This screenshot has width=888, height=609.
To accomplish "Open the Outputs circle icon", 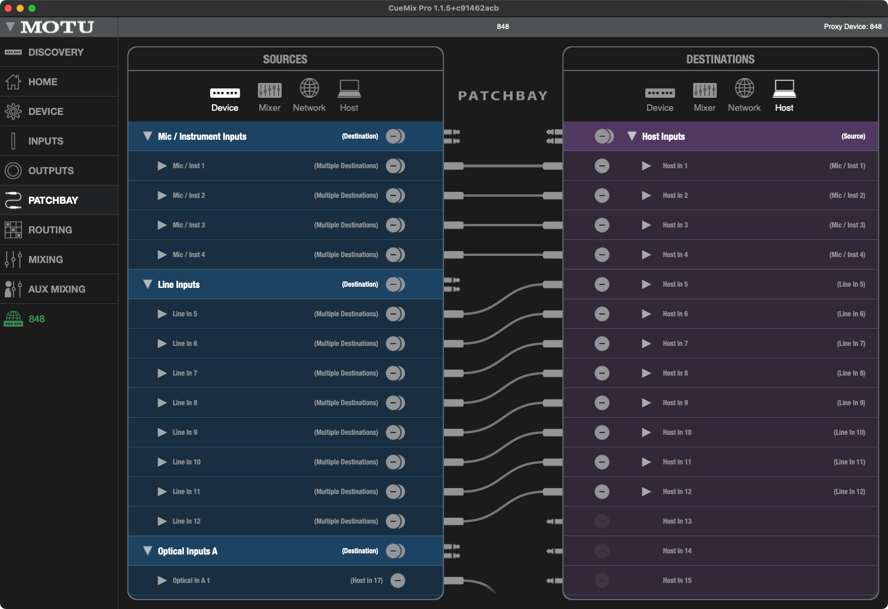I will [13, 171].
